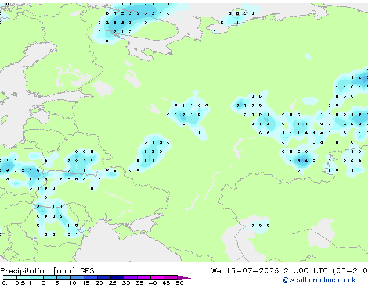
Task: Click the forecast date 'We 15-07-2026'
Action: (x=245, y=271)
